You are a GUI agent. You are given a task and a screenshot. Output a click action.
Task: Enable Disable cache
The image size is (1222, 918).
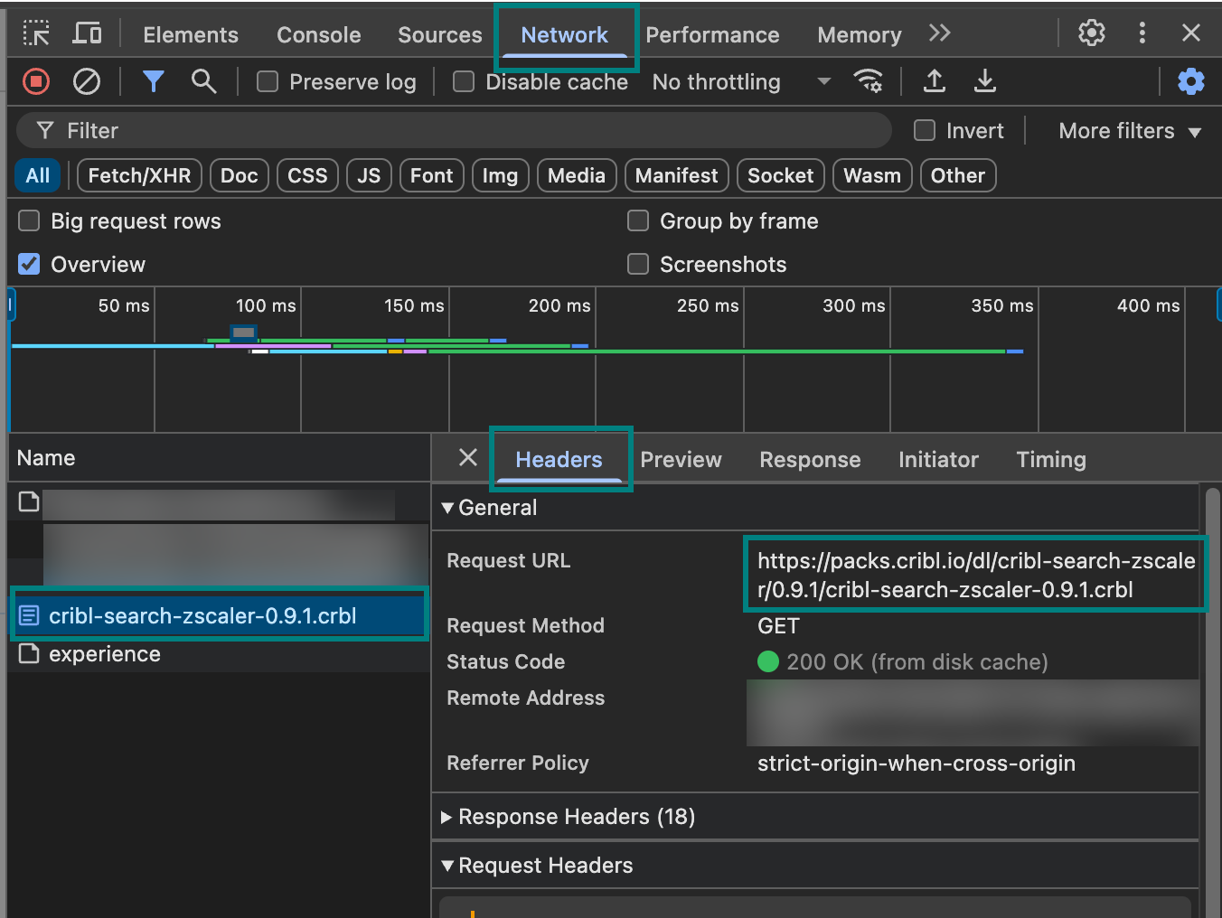(x=464, y=81)
